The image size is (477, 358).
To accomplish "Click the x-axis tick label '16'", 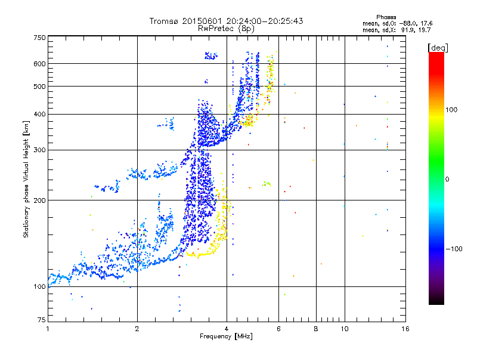I will point(405,329).
